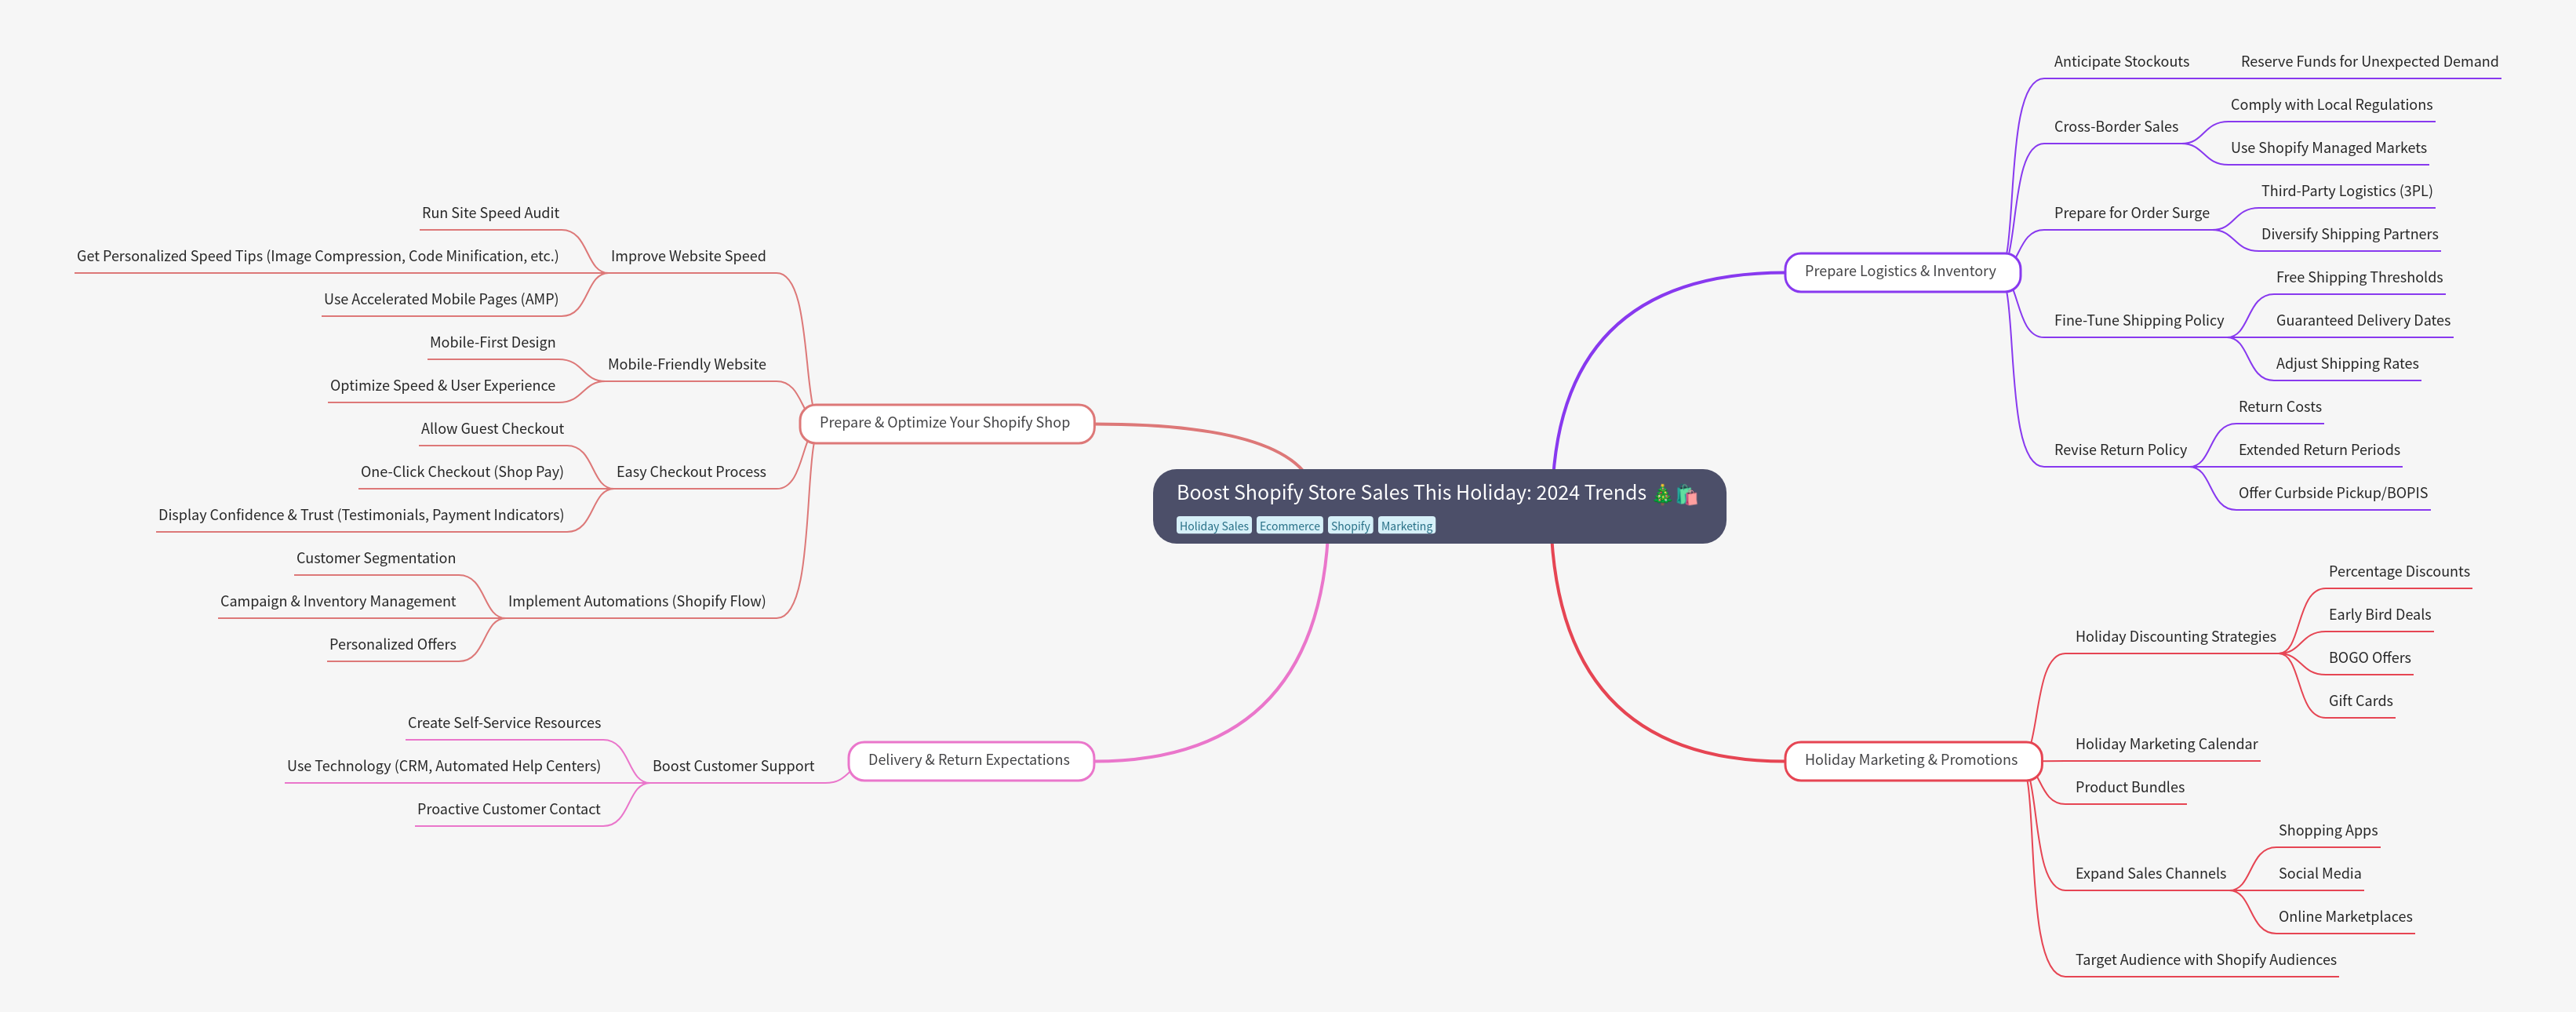Viewport: 2576px width, 1012px height.
Task: Click 'Display Confidence & Trust' subtopic
Action: 361,515
